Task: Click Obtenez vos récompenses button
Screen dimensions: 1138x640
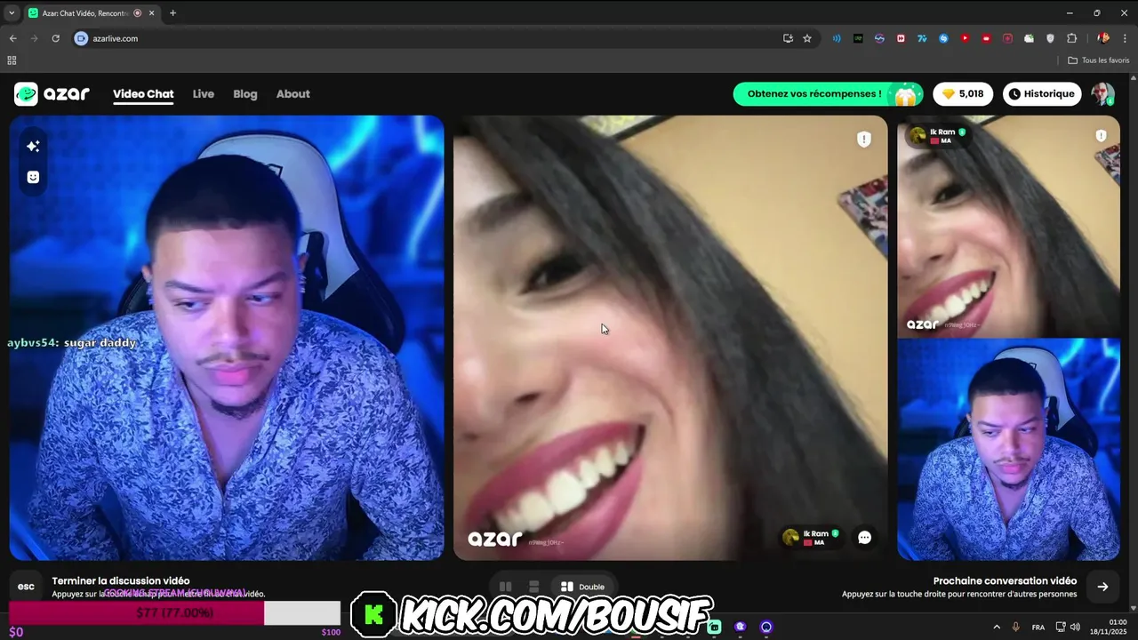Action: point(828,94)
